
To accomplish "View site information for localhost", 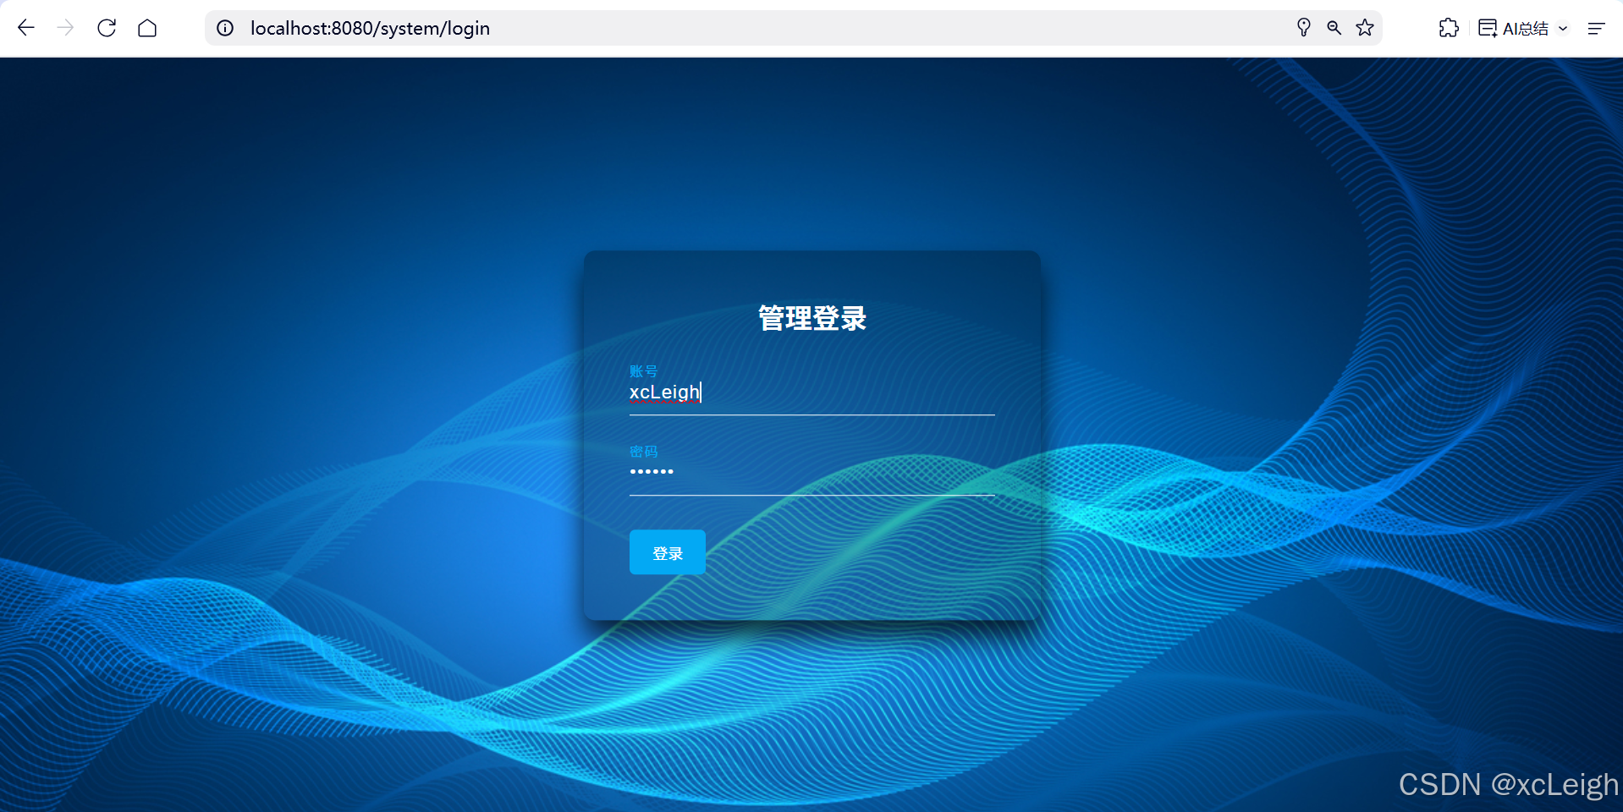I will tap(225, 28).
